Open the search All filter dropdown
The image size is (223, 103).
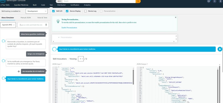pyautogui.click(x=59, y=1)
